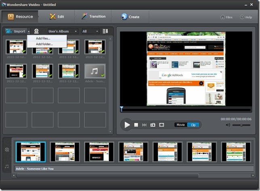Switch preview to Movie mode
Screen dimensions: 260x191
tap(180, 125)
